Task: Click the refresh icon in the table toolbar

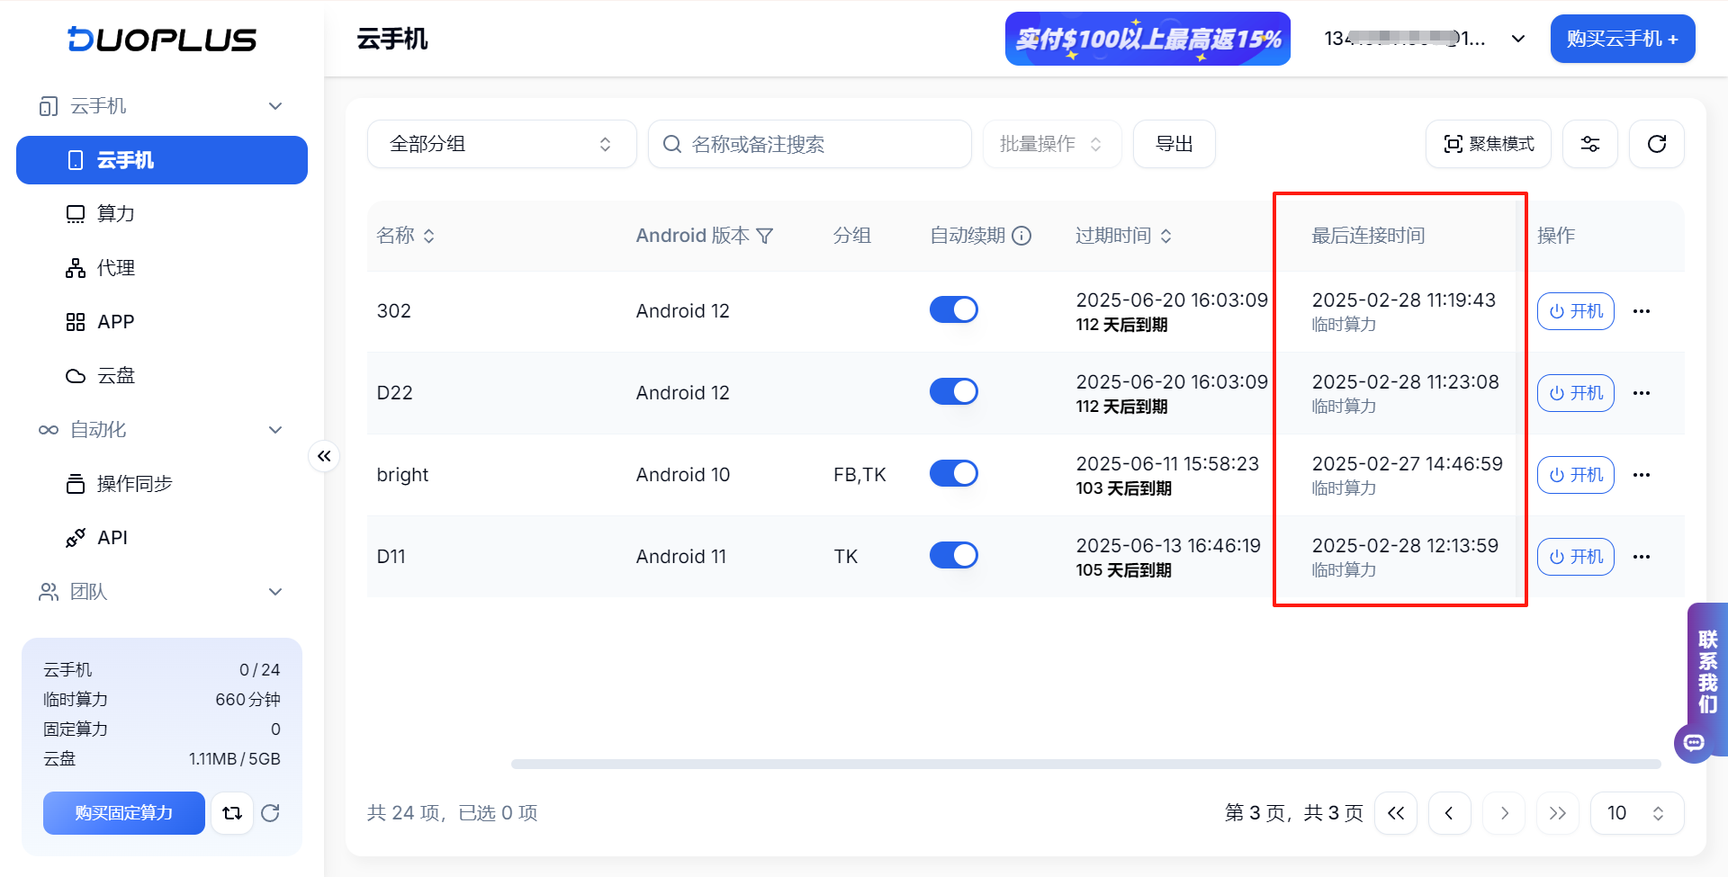Action: pyautogui.click(x=1656, y=144)
